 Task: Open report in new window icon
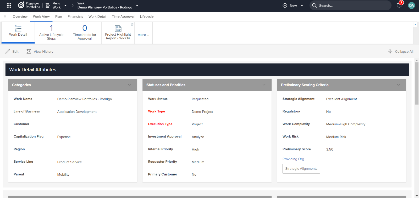[132, 24]
